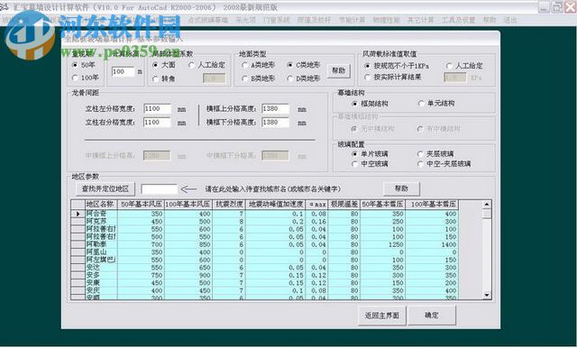577x348 pixels.
Task: Click the 确定 button
Action: click(x=432, y=316)
